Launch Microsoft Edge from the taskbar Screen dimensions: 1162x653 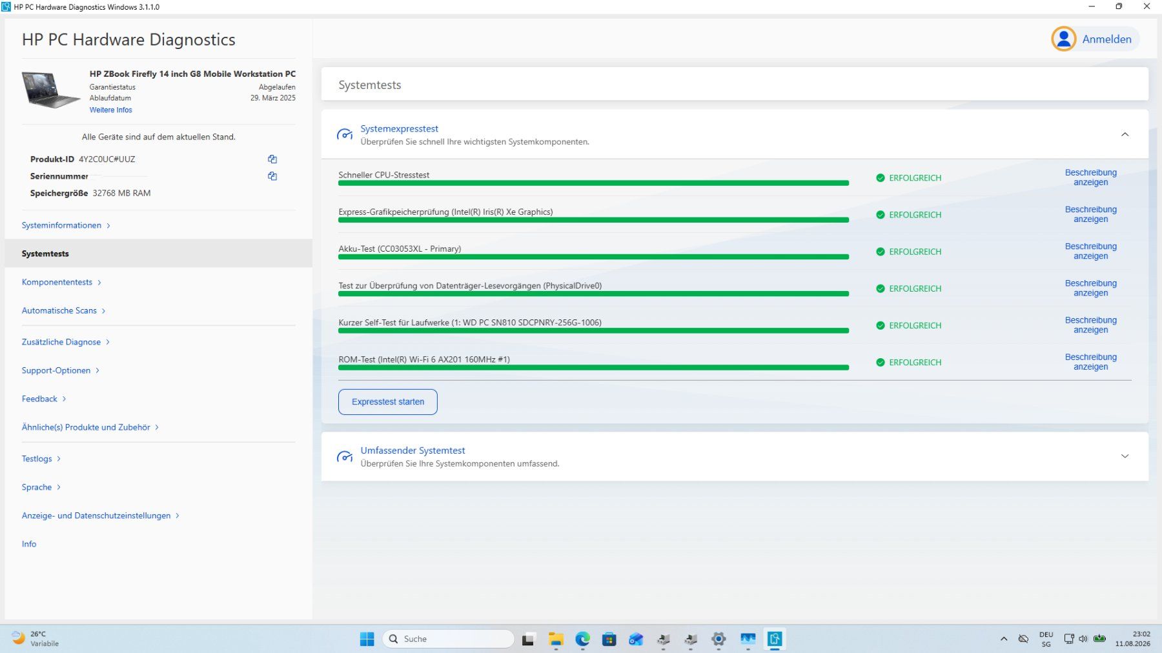pos(582,639)
